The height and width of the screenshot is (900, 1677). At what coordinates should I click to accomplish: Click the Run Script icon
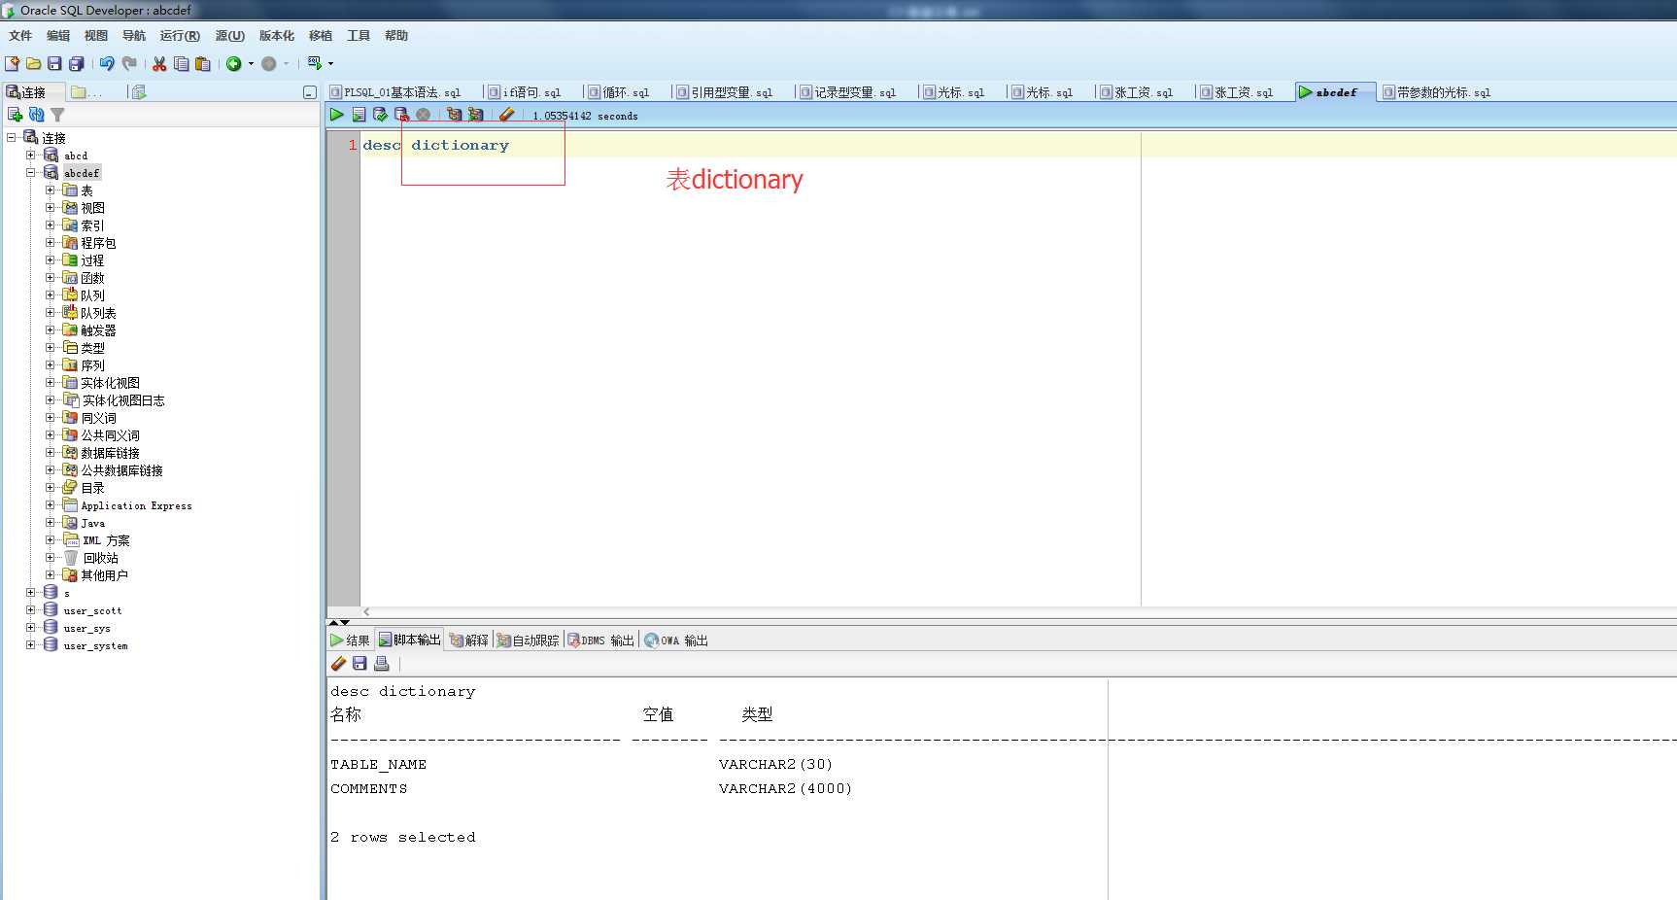point(359,115)
